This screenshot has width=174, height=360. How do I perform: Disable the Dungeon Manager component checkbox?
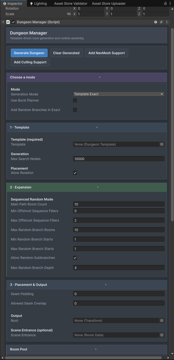[x=13, y=22]
